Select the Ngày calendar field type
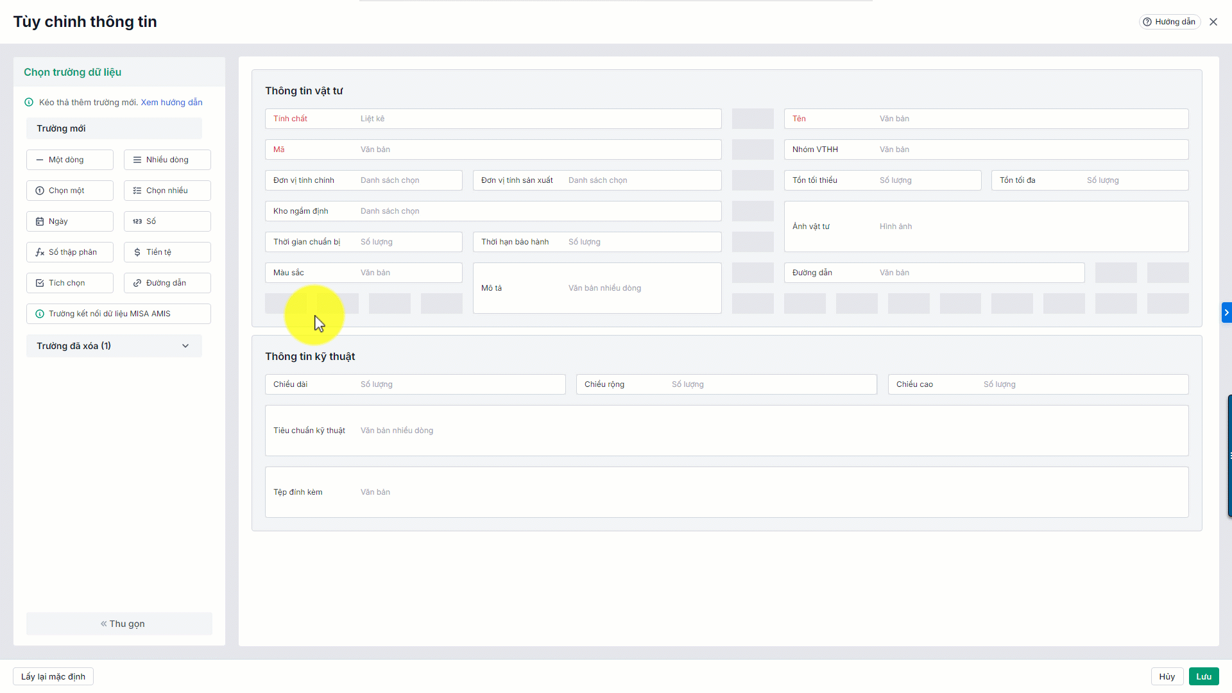Image resolution: width=1232 pixels, height=693 pixels. click(x=69, y=221)
